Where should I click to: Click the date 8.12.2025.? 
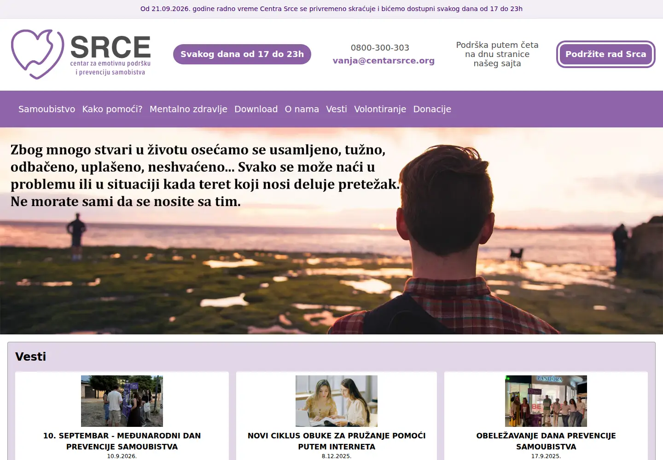(x=337, y=456)
